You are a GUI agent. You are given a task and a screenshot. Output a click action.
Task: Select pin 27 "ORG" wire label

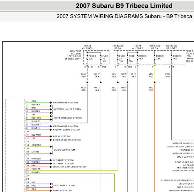pyautogui.click(x=34, y=189)
